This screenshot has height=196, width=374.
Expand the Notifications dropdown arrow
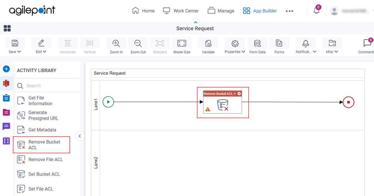pyautogui.click(x=315, y=52)
